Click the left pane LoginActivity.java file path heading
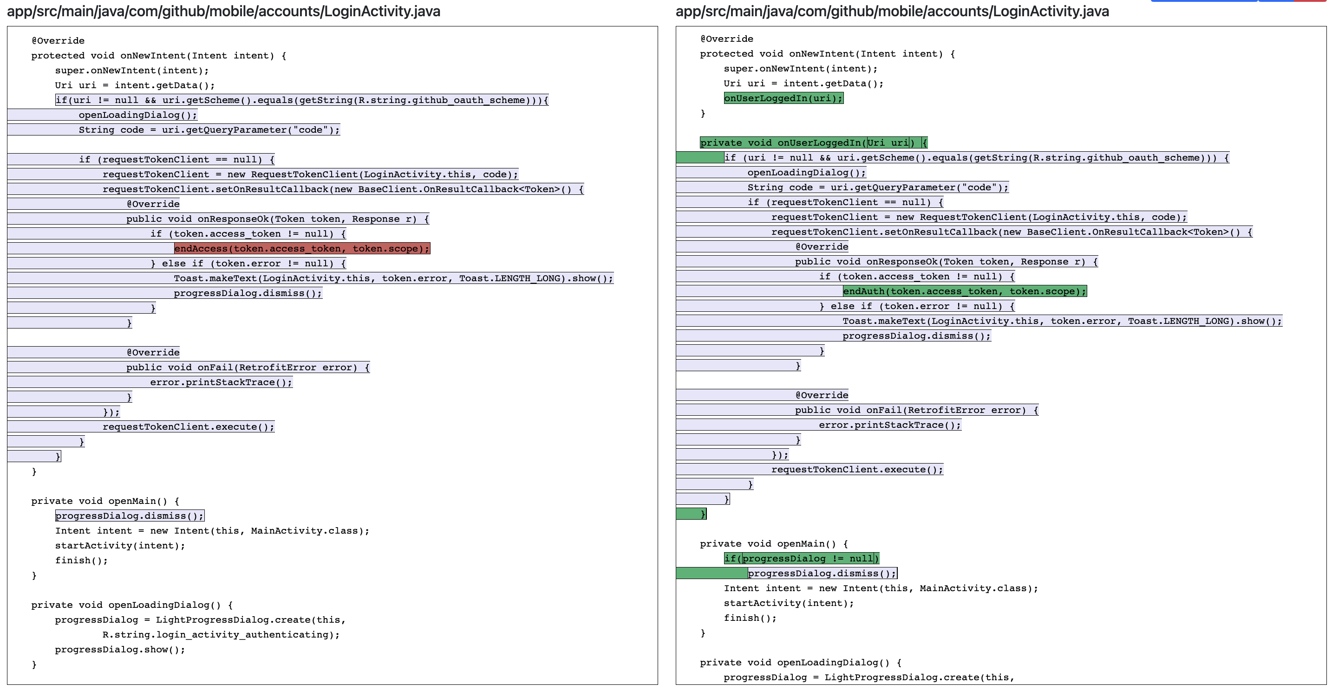 click(x=223, y=11)
